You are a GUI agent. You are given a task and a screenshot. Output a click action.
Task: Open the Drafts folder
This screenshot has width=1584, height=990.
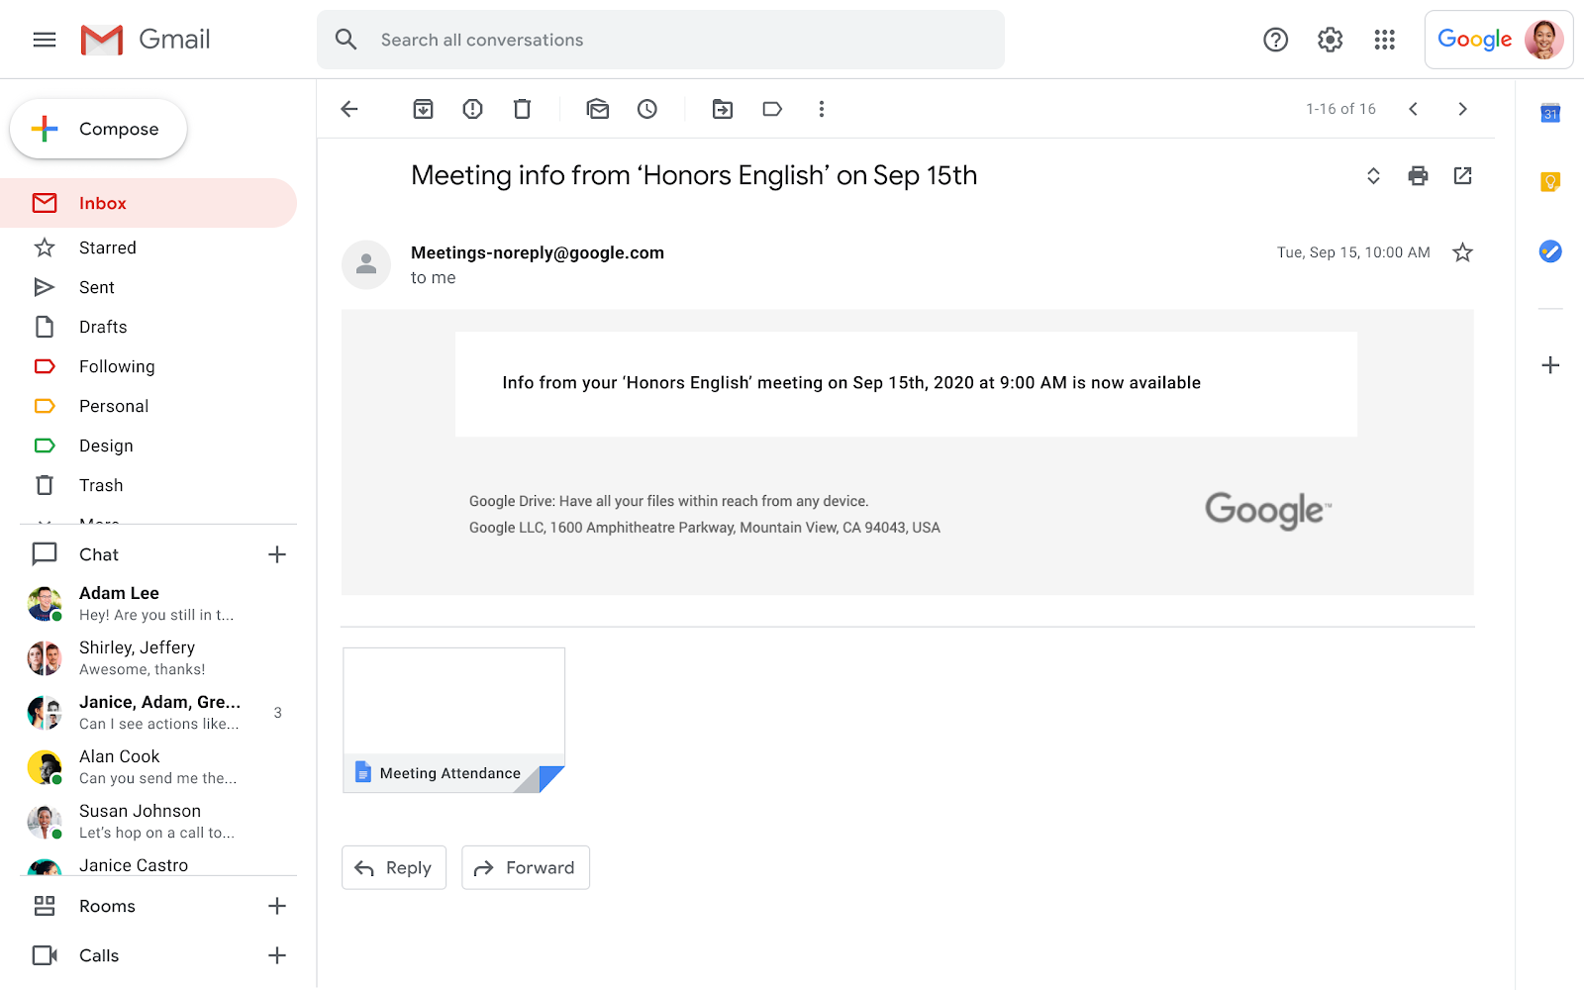click(102, 327)
